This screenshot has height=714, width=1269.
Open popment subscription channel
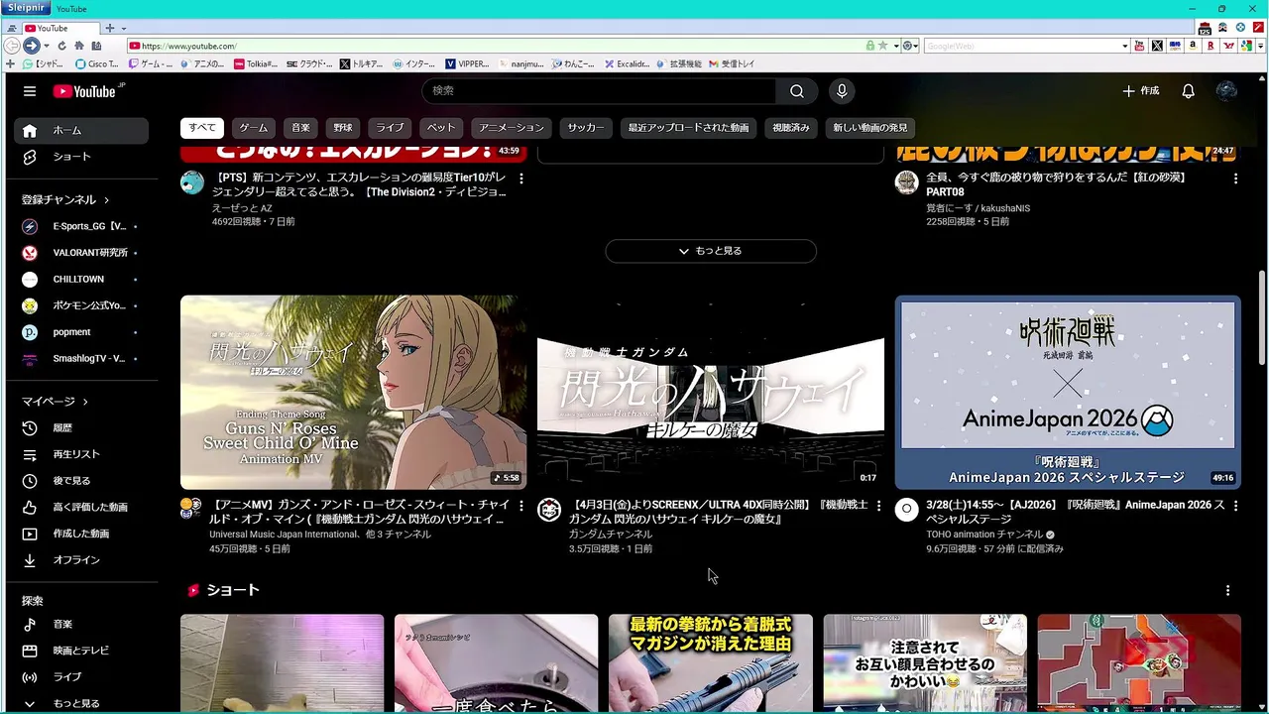pyautogui.click(x=81, y=332)
